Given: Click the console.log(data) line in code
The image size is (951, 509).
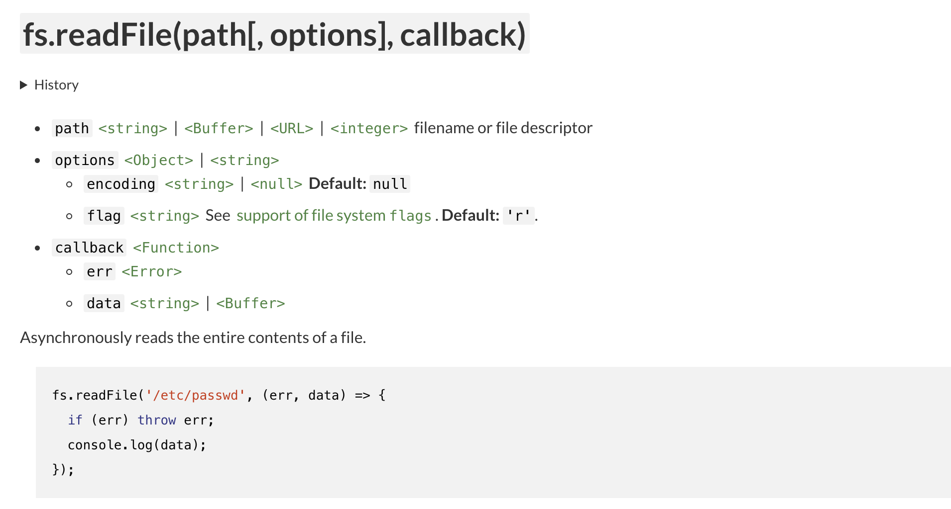Looking at the screenshot, I should click(x=136, y=445).
